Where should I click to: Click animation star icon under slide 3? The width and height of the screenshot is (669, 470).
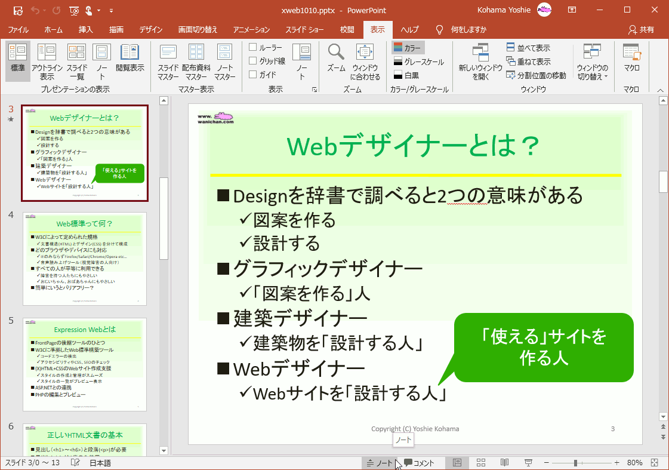click(11, 119)
